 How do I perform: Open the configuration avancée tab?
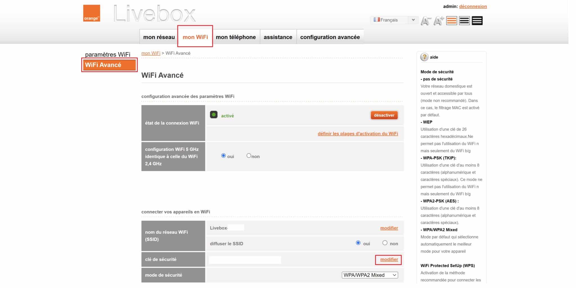(x=330, y=37)
